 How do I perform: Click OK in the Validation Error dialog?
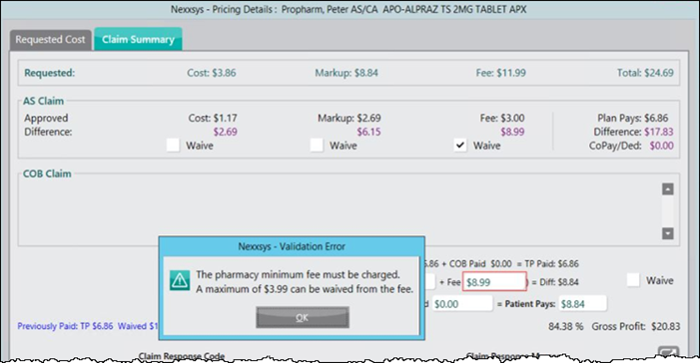[303, 317]
